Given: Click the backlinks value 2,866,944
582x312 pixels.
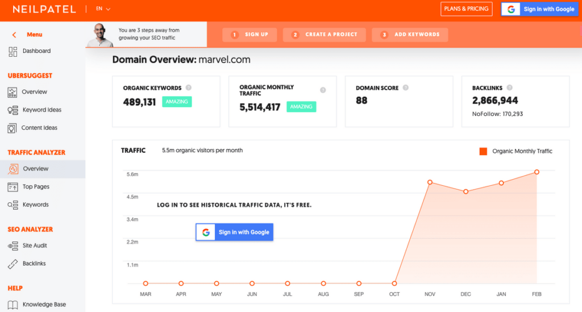Looking at the screenshot, I should click(x=495, y=101).
